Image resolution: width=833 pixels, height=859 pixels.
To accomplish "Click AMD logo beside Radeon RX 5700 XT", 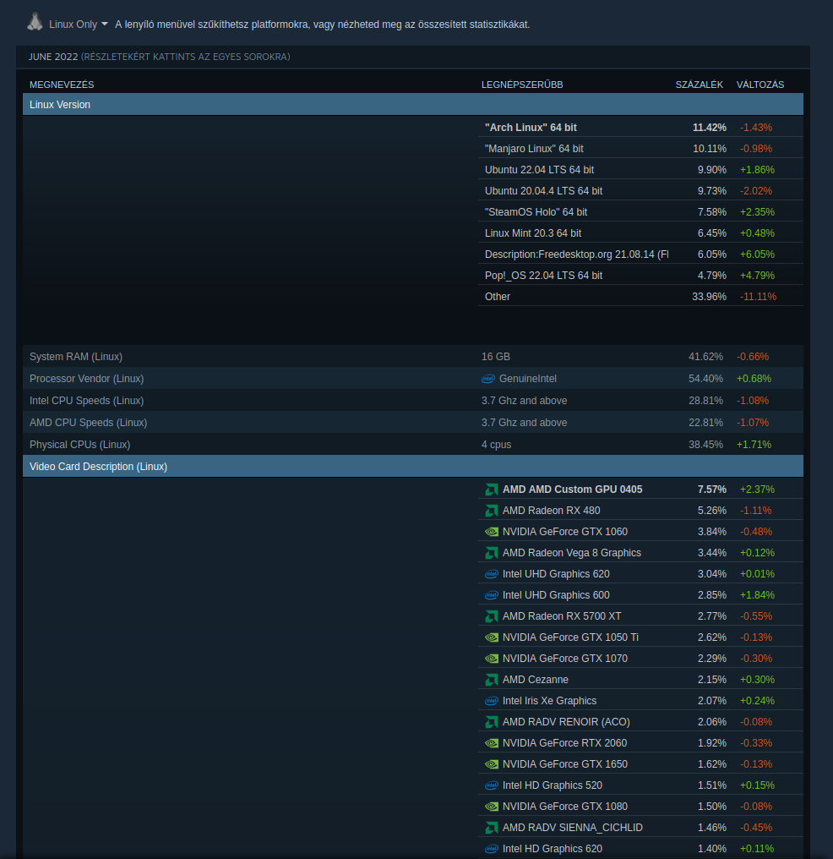I will (492, 616).
